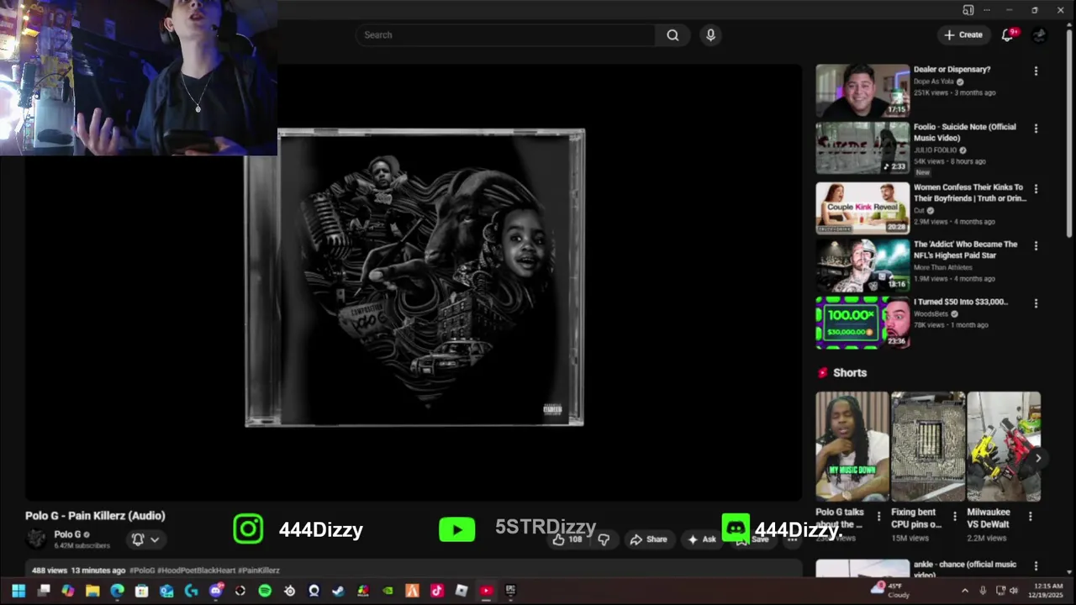This screenshot has height=605, width=1076.
Task: Expand the subscription notification bell dropdown
Action: pos(145,539)
